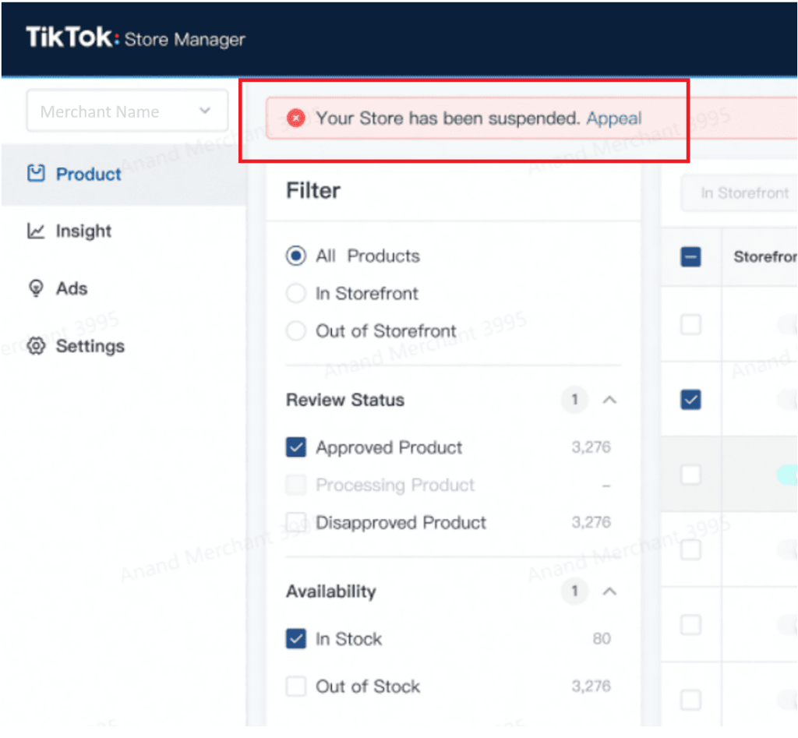The width and height of the screenshot is (798, 738).
Task: Click the Product bag icon in sidebar
Action: pos(36,174)
